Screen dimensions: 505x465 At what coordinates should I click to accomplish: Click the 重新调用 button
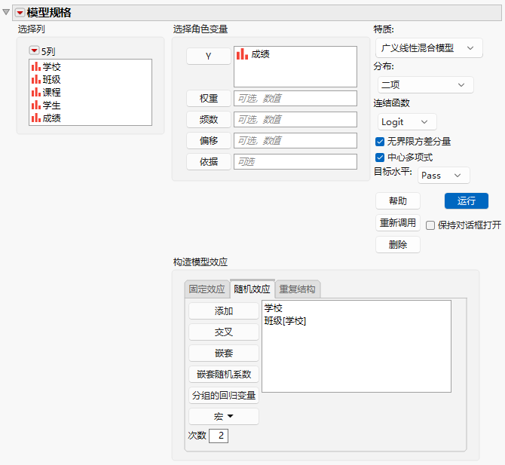(398, 222)
